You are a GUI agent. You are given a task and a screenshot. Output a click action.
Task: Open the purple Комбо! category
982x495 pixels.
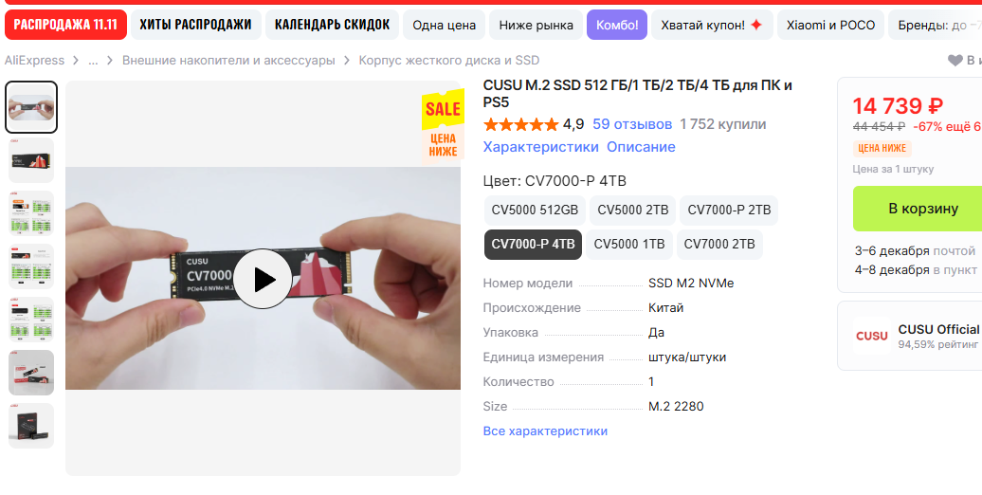(x=617, y=25)
